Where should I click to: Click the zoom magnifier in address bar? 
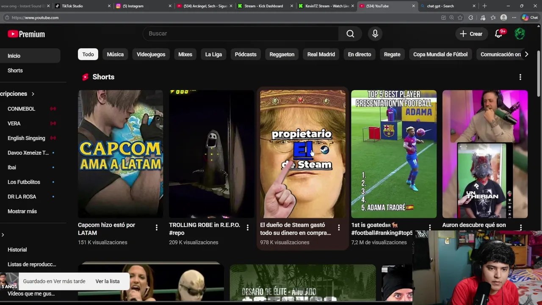pos(451,18)
